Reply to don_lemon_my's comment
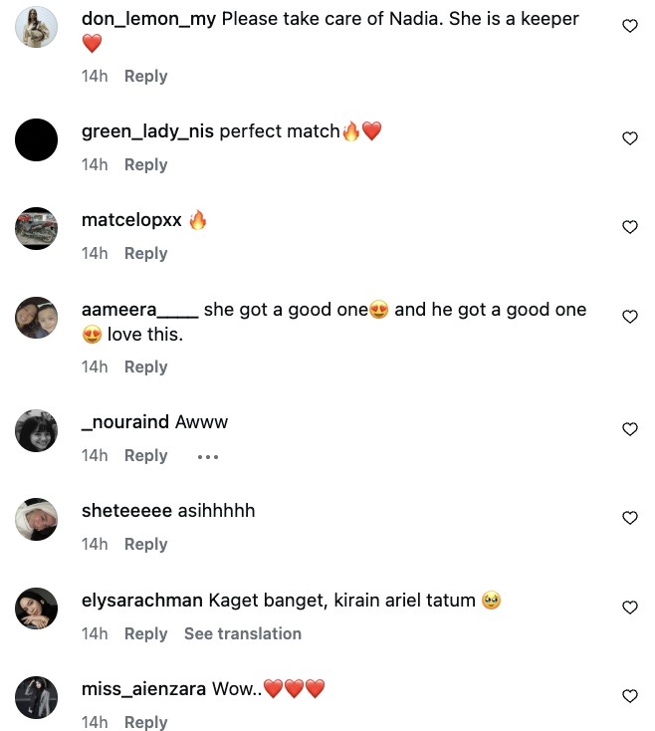The width and height of the screenshot is (655, 731). pos(145,77)
